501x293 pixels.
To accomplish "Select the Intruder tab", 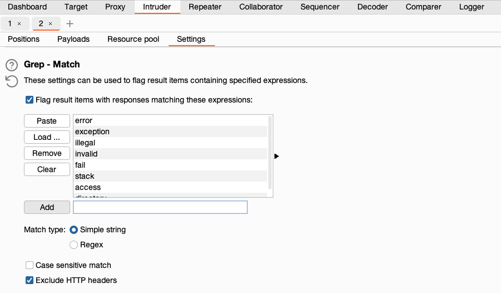I will click(x=157, y=7).
